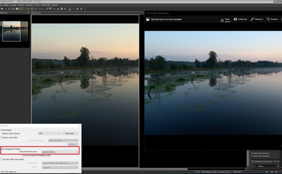Viewport: 282px width, 174px height.
Task: Enable the two-image compare view icon
Action: click(28, 9)
